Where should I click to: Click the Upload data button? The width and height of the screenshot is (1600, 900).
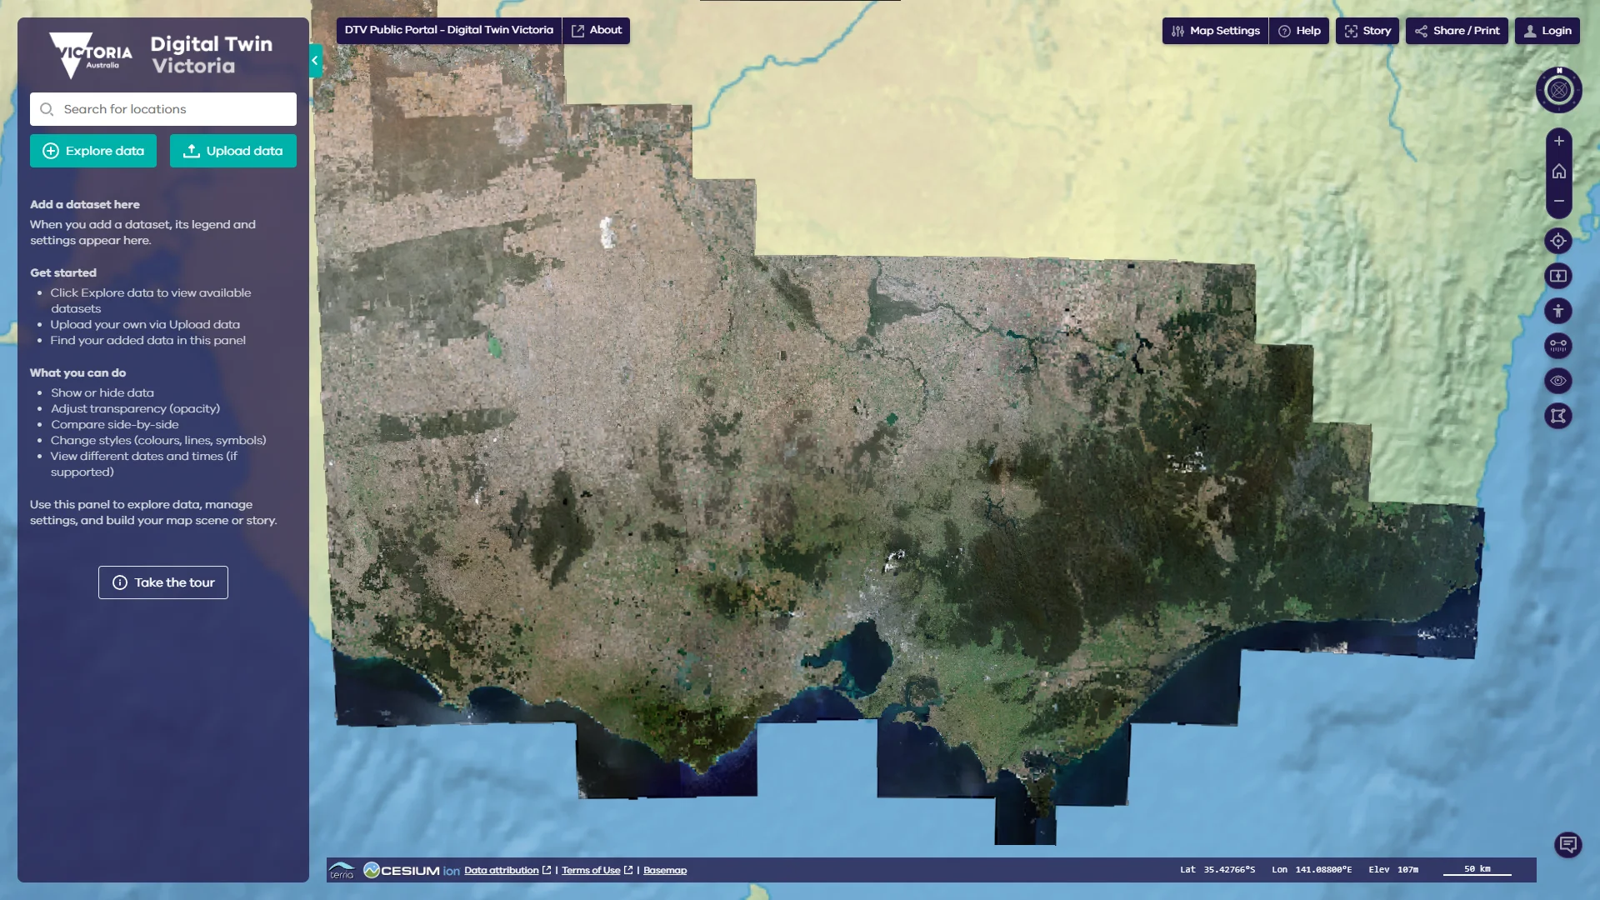233,151
